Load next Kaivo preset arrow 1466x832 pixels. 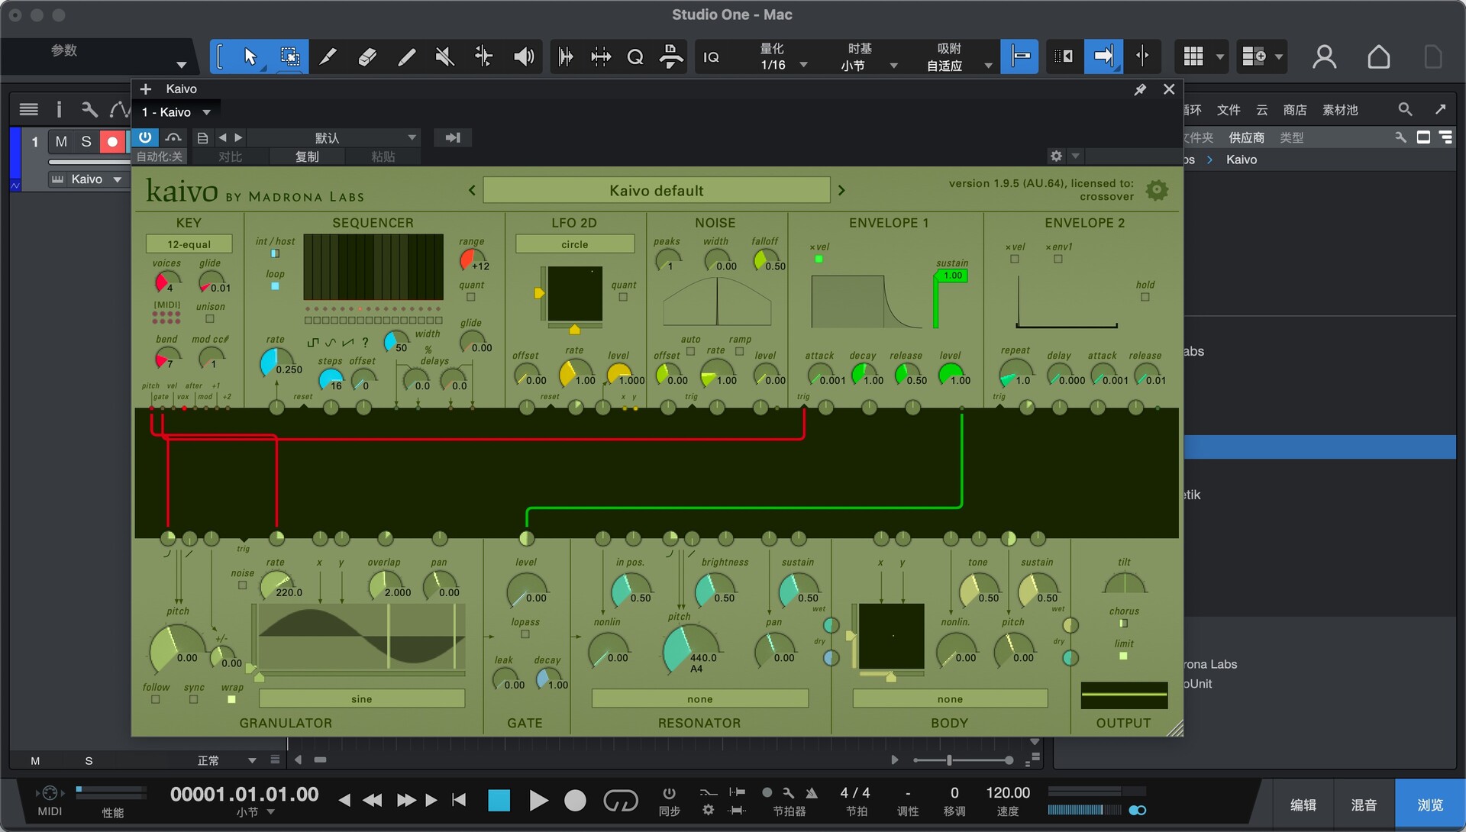[x=841, y=190]
